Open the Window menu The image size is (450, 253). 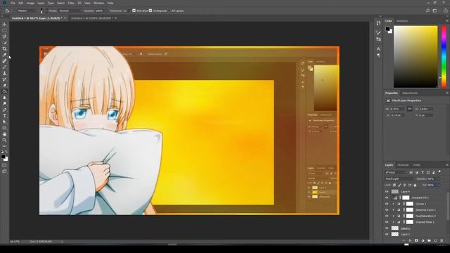pos(98,3)
